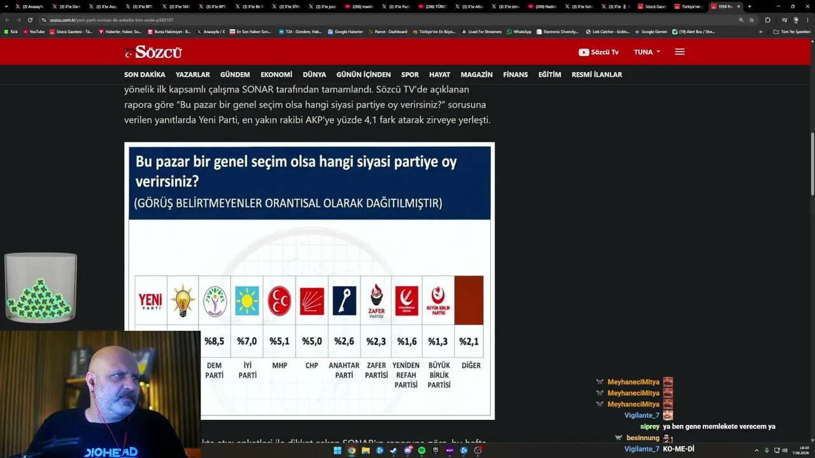This screenshot has width=815, height=458.
Task: Open Sözcü Gazetesi bookmark
Action: (71, 31)
